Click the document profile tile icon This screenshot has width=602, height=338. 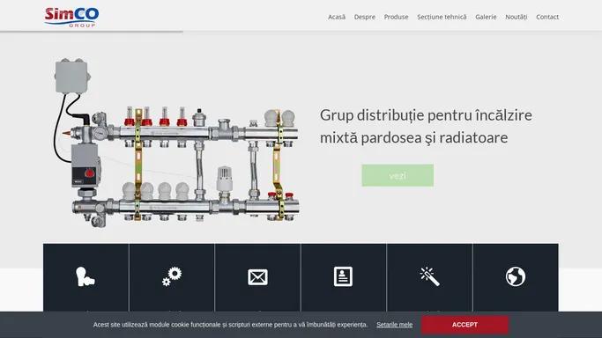pyautogui.click(x=343, y=276)
